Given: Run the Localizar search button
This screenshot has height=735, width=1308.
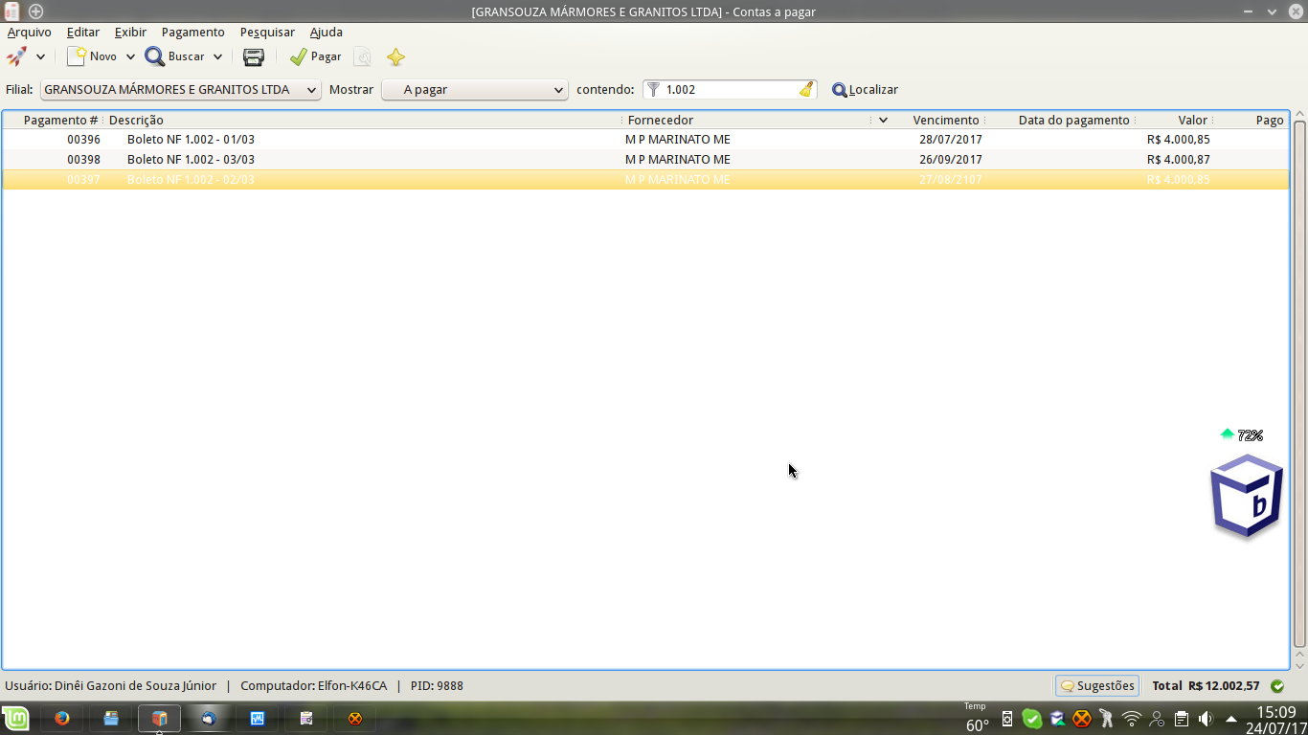Looking at the screenshot, I should pos(865,89).
